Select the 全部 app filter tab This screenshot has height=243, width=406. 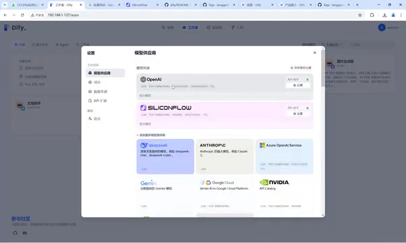click(20, 45)
